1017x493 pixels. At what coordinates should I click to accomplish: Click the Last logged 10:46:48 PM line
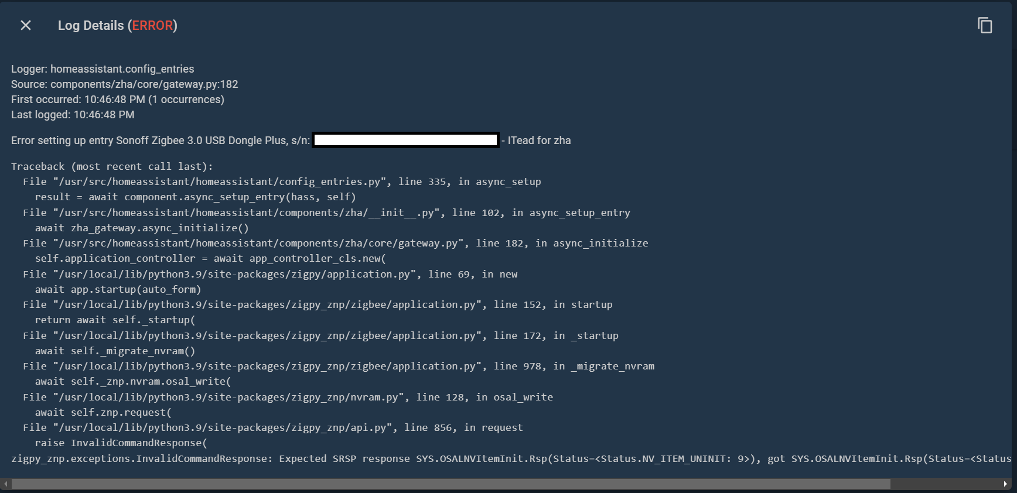[72, 114]
